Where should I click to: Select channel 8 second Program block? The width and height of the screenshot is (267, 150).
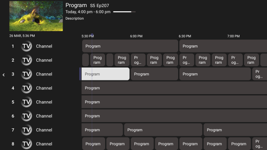point(118,144)
